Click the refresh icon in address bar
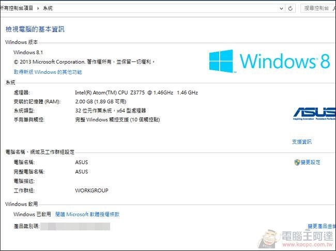Viewport: 336px width, 251px height. 291,8
